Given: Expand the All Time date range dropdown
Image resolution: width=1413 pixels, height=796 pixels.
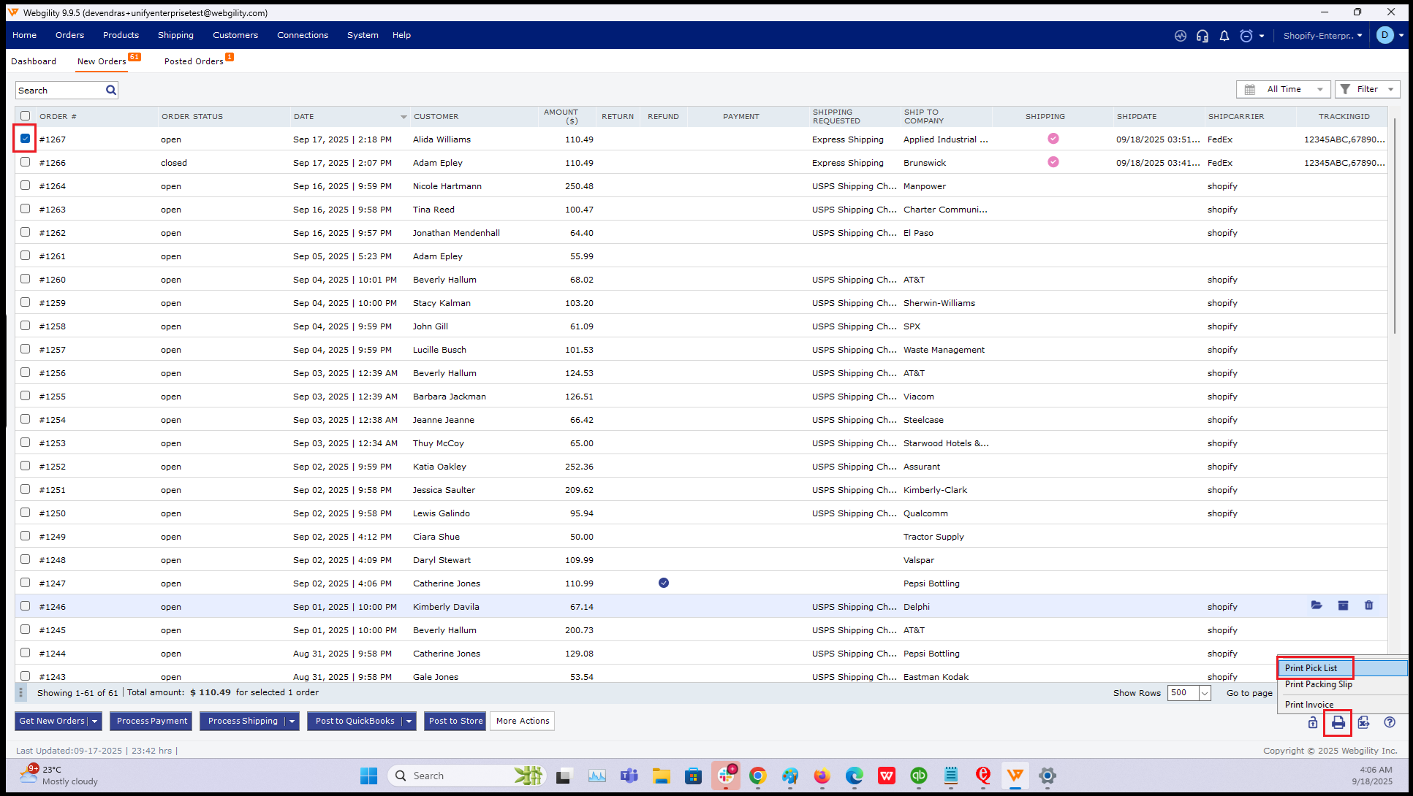Looking at the screenshot, I should 1284,89.
